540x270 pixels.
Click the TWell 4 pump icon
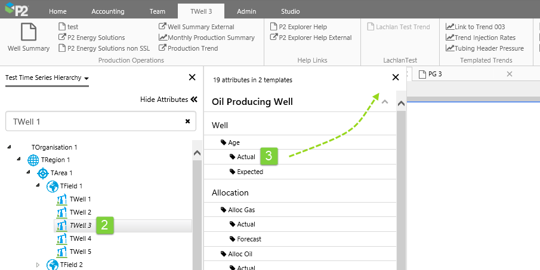[61, 238]
